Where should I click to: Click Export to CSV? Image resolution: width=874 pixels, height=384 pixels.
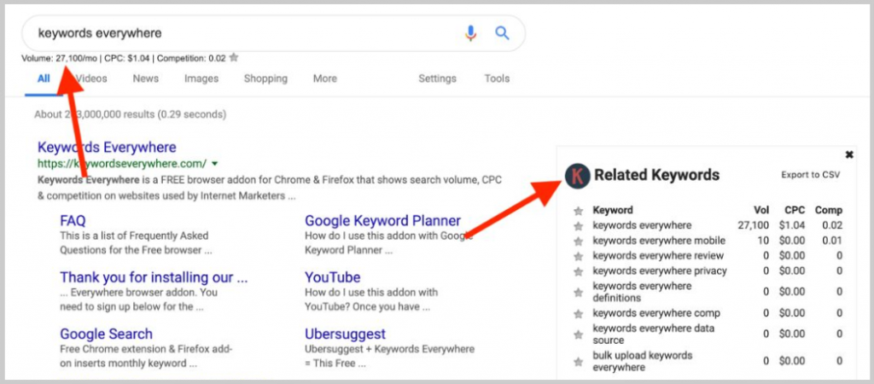tap(811, 175)
